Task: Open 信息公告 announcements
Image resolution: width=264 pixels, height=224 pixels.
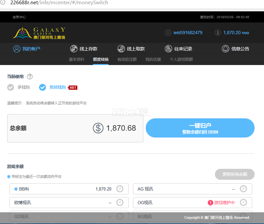Action: tap(236, 49)
